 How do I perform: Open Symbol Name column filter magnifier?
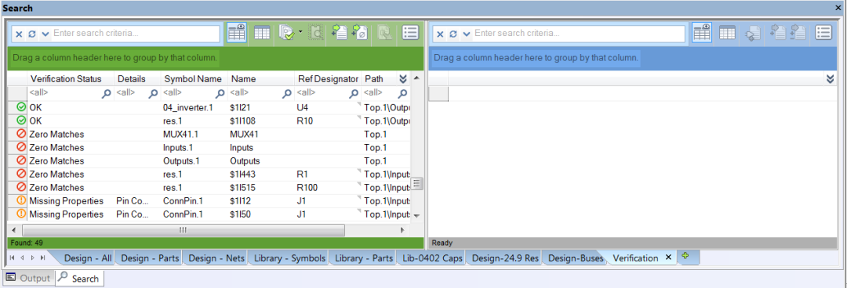pos(220,93)
